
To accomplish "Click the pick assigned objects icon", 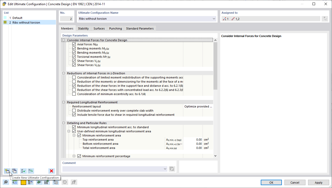I will click(324, 19).
